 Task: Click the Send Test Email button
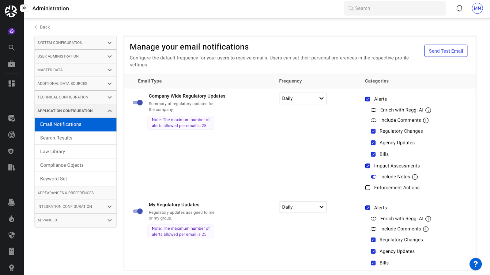pos(446,51)
